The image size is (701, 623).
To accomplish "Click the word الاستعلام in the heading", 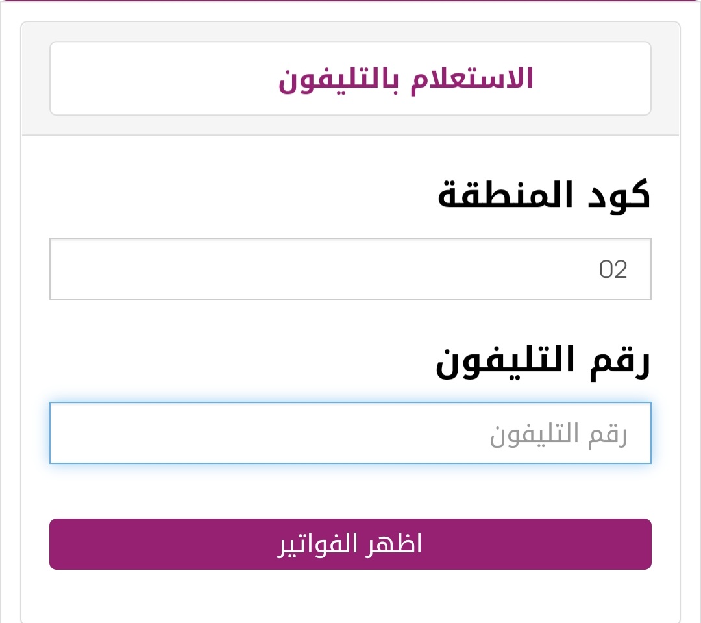I will pyautogui.click(x=472, y=80).
